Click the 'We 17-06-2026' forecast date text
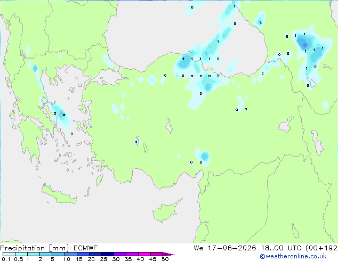Image resolution: width=338 pixels, height=261 pixels. 225,248
